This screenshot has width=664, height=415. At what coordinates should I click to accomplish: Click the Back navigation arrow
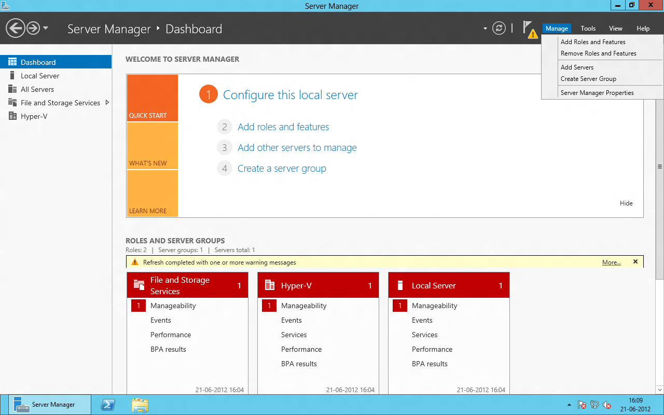[x=16, y=28]
